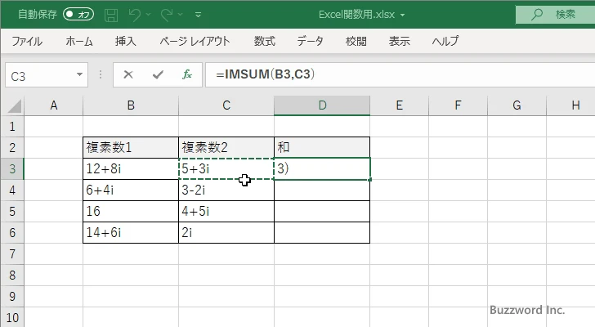
Task: Click cell containing 16
Action: [131, 211]
